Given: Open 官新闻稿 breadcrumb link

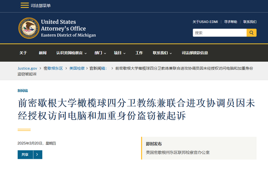Looking at the screenshot, I should 98,68.
